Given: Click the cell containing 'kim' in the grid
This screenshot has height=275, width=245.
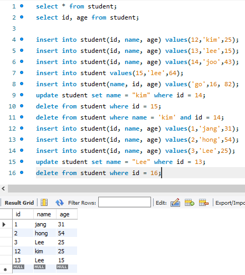Looking at the screenshot, I should pos(45,251).
